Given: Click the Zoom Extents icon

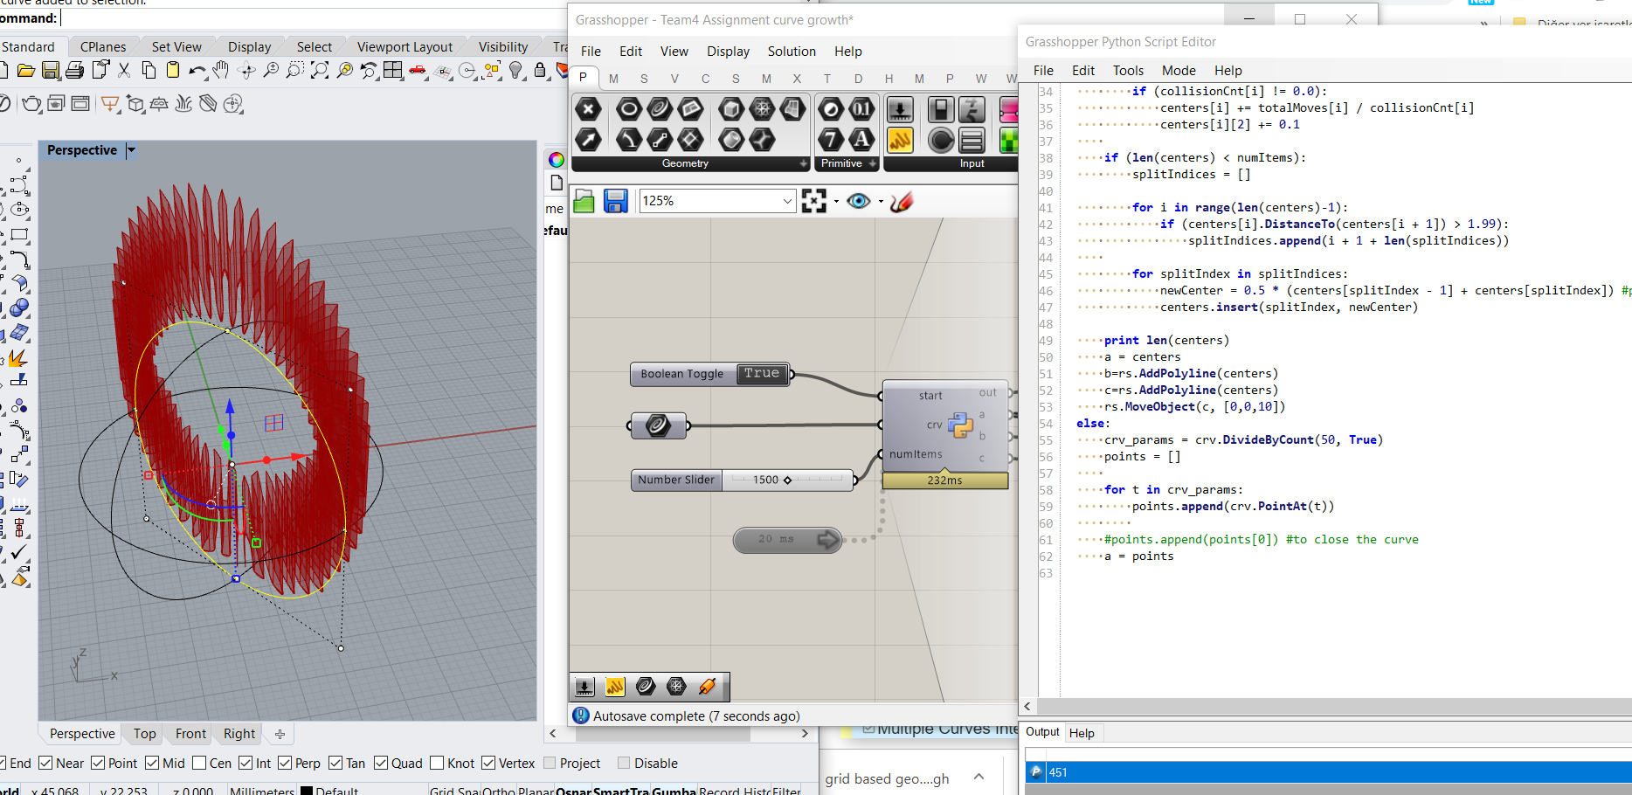Looking at the screenshot, I should pyautogui.click(x=320, y=71).
